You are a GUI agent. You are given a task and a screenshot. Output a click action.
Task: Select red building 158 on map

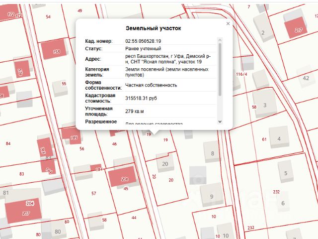(54, 49)
